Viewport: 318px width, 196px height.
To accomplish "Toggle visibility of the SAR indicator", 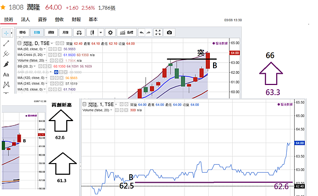I will [56, 72].
